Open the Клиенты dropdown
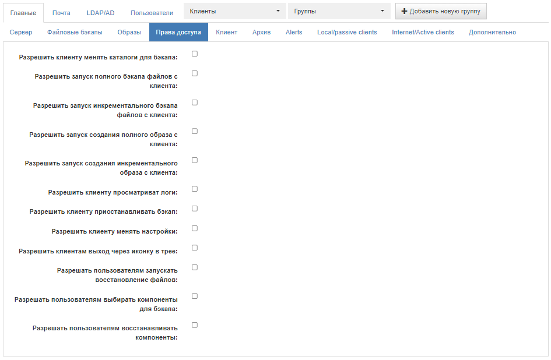The width and height of the screenshot is (551, 360). click(x=235, y=11)
